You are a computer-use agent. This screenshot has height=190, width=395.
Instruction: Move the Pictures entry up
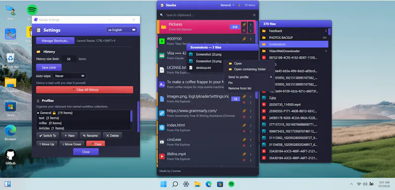[x=250, y=24]
